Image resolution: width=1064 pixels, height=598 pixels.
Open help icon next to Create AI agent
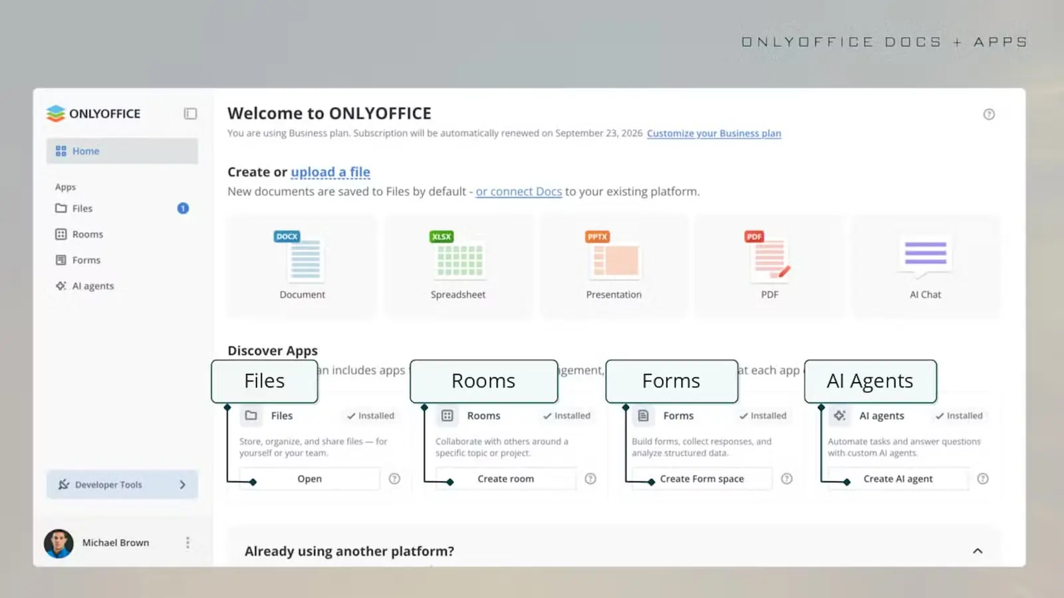[983, 478]
